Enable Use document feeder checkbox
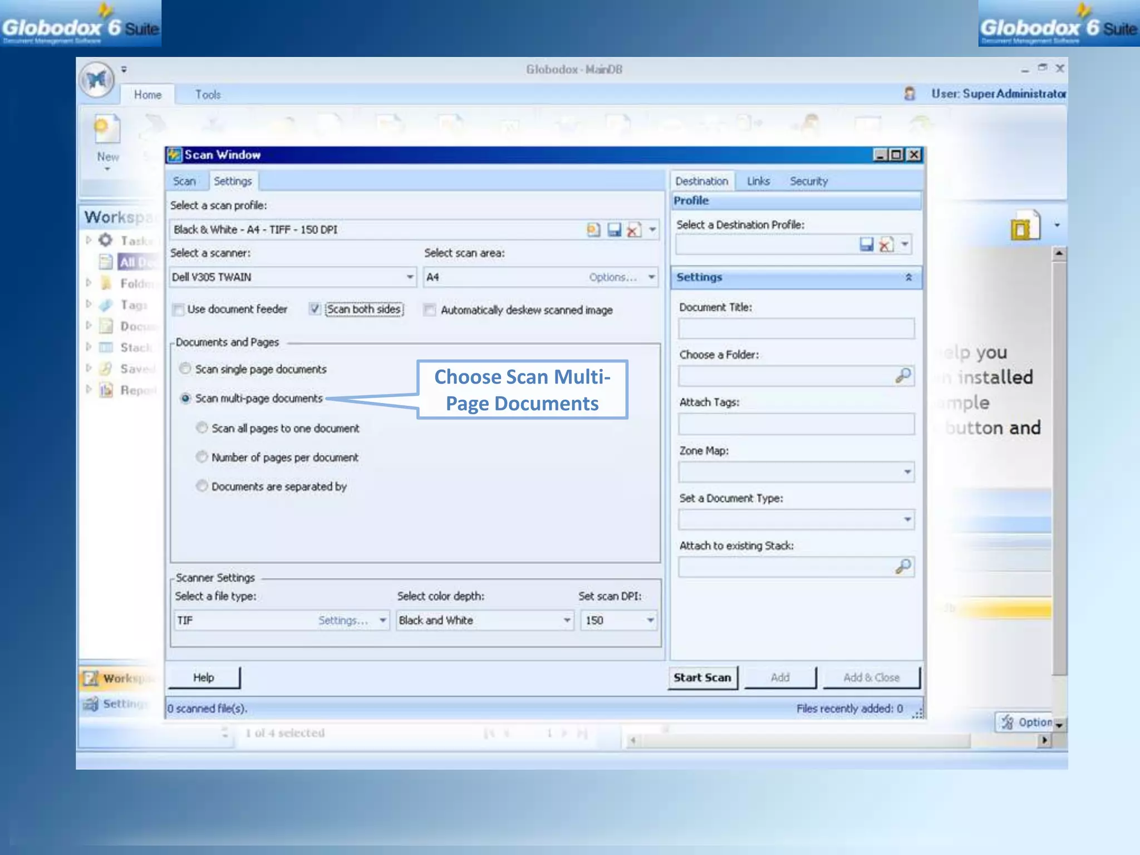Screen dimensions: 1140x855 178,309
